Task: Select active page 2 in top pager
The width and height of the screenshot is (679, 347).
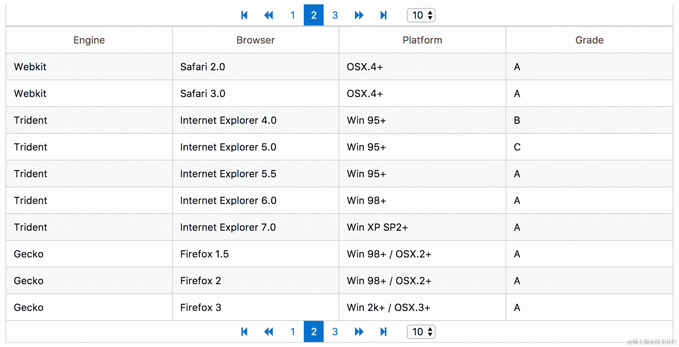Action: 314,15
